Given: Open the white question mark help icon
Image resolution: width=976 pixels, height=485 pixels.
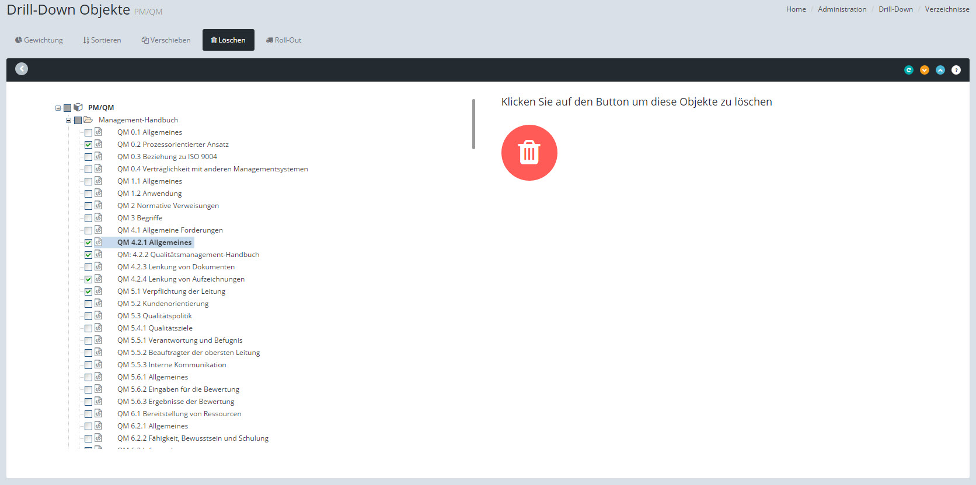Looking at the screenshot, I should tap(956, 70).
